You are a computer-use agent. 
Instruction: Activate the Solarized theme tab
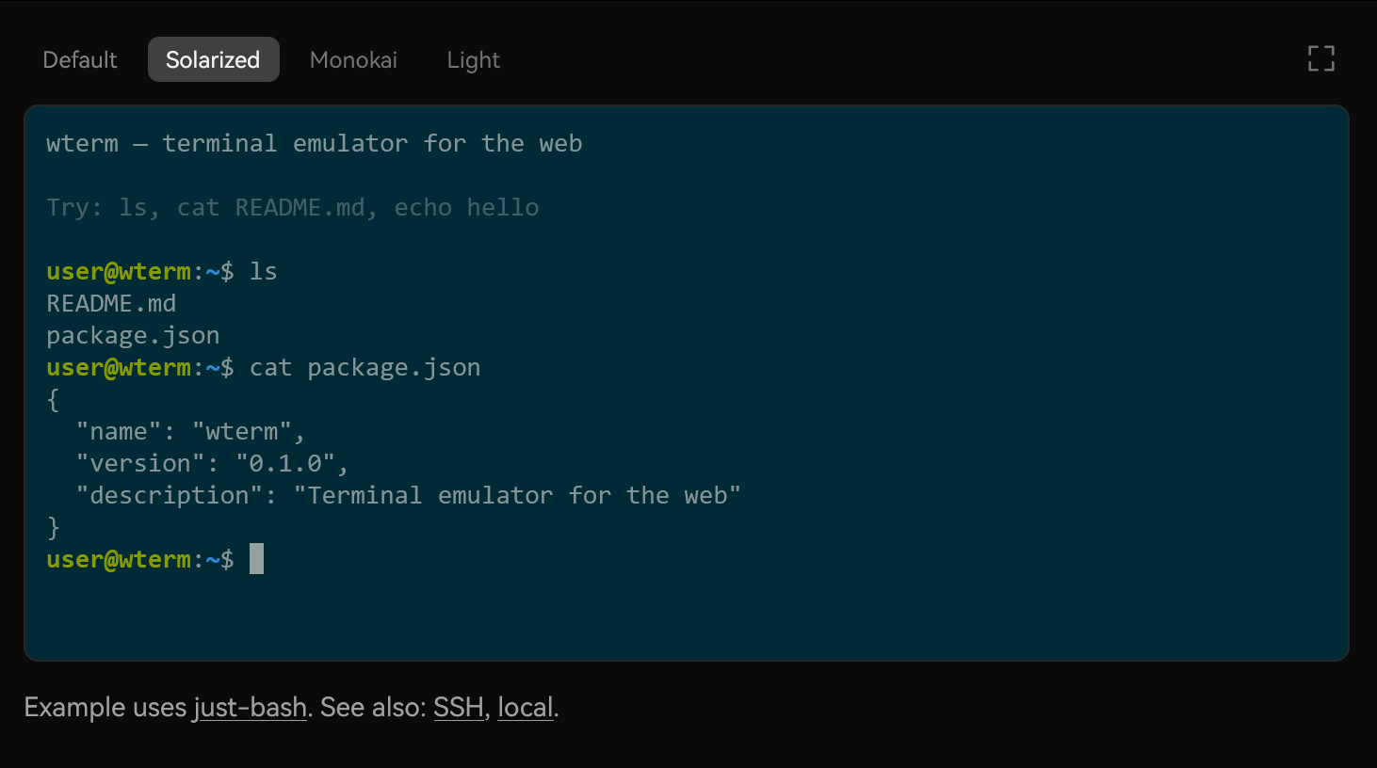coord(213,58)
